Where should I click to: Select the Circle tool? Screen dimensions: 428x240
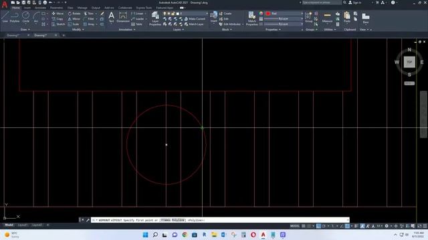click(25, 17)
